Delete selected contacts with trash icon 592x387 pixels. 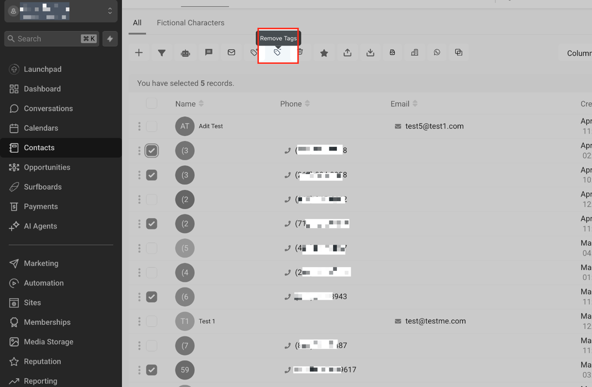click(300, 52)
